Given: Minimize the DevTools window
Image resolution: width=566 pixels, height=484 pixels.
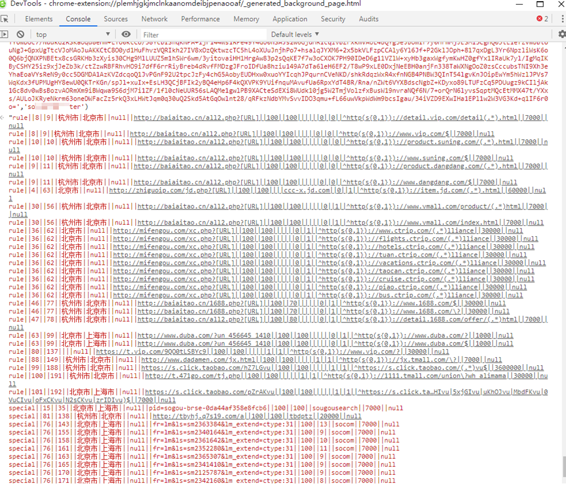Looking at the screenshot, I should (519, 4).
